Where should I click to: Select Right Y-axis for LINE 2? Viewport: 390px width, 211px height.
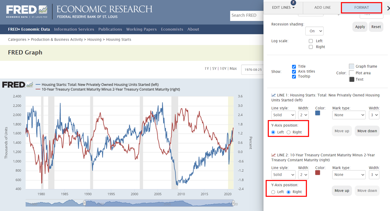pos(289,192)
